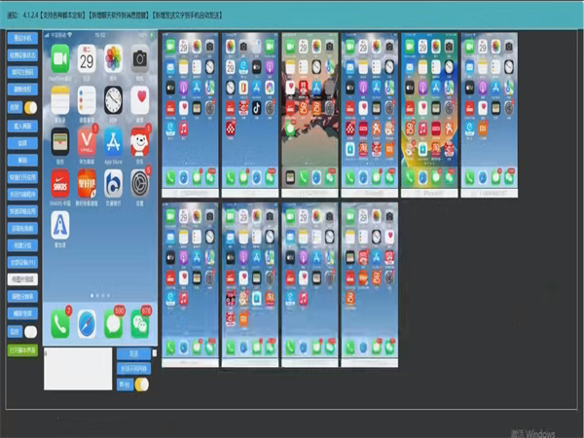Screen dimensions: 584x438
Task: Toggle the yellow switch below the send buttons
Action: pyautogui.click(x=140, y=384)
